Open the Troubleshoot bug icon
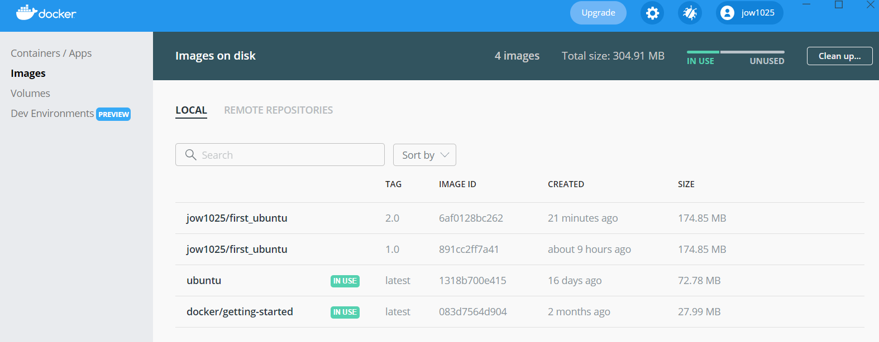The width and height of the screenshot is (879, 342). [690, 13]
